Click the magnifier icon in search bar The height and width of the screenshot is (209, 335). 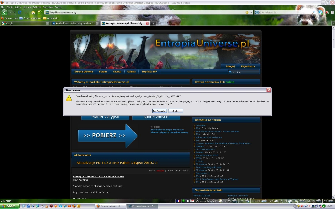[314, 12]
